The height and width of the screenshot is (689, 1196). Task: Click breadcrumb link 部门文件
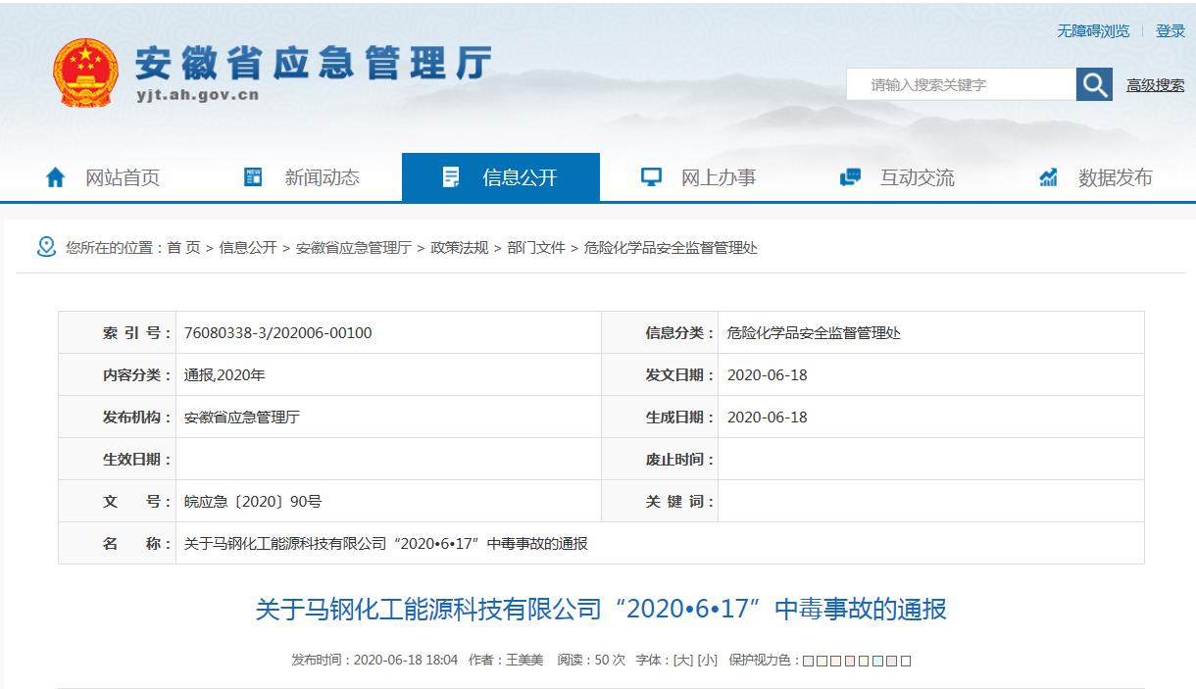pyautogui.click(x=536, y=248)
